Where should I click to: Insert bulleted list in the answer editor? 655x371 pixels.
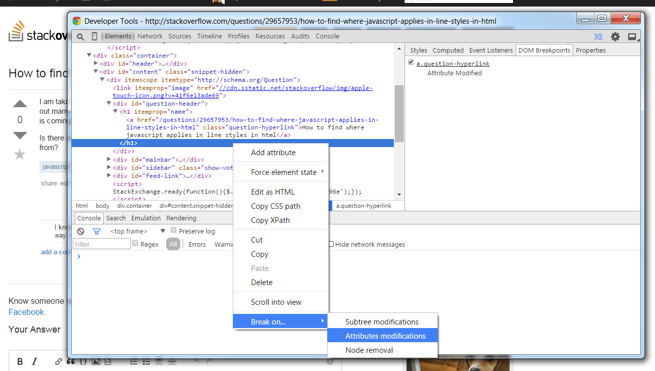tap(146, 361)
